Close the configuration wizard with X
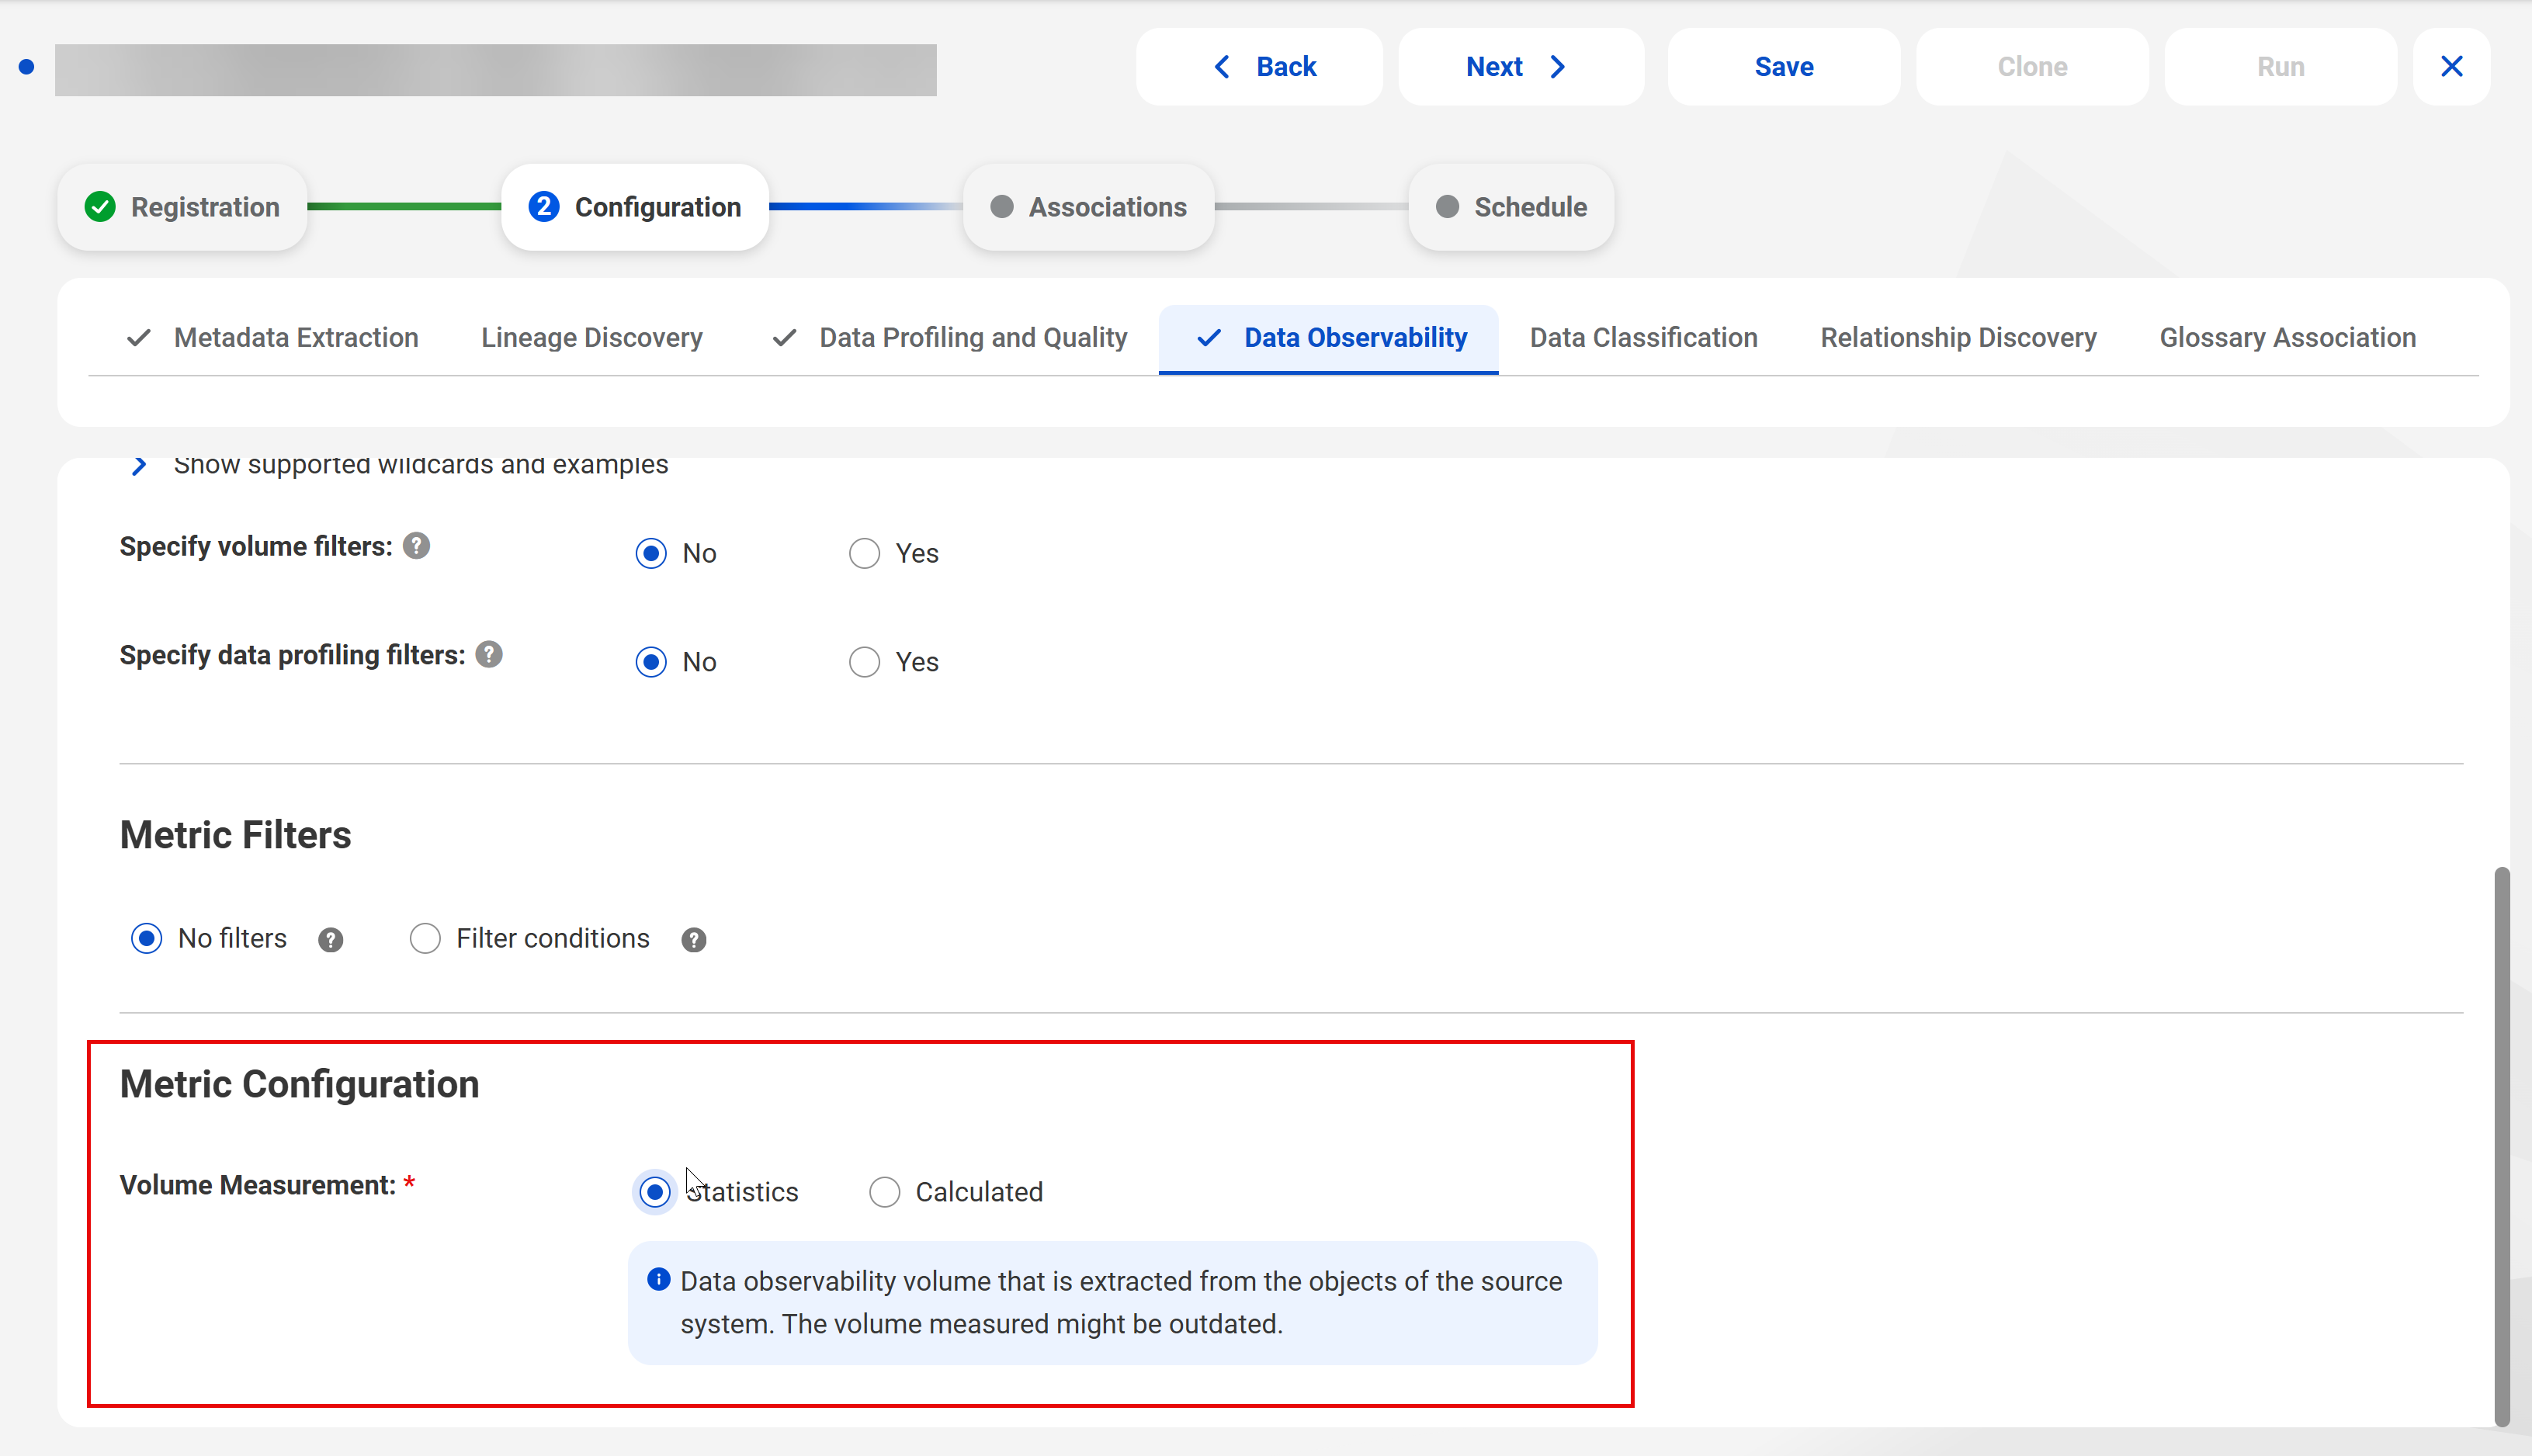The height and width of the screenshot is (1456, 2532). [2451, 67]
